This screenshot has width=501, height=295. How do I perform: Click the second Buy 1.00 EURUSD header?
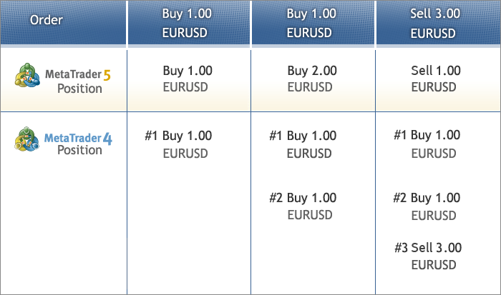tap(311, 23)
